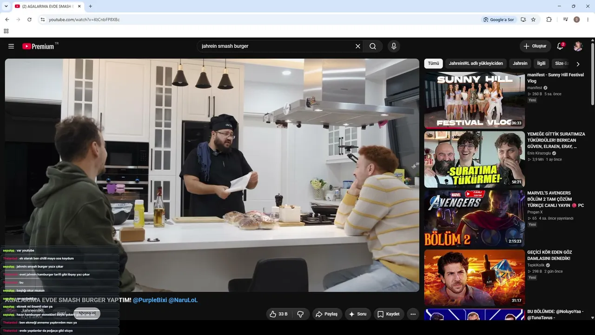Share the video with Paylaş
This screenshot has height=335, width=595.
tap(327, 314)
